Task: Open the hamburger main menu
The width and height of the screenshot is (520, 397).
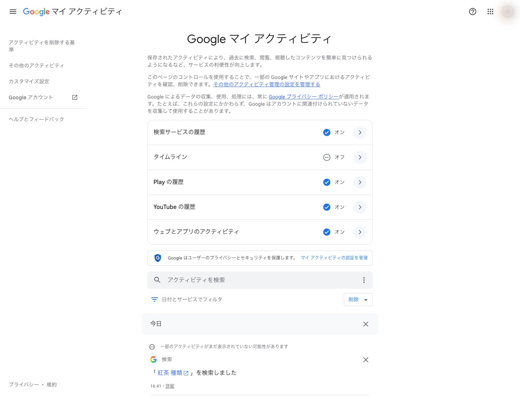Action: pyautogui.click(x=13, y=12)
